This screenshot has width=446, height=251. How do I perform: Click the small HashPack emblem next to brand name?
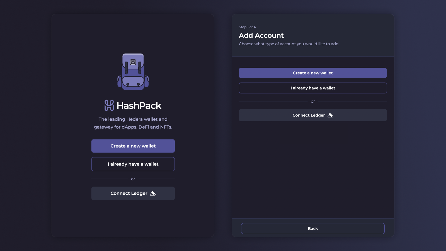coord(109,105)
